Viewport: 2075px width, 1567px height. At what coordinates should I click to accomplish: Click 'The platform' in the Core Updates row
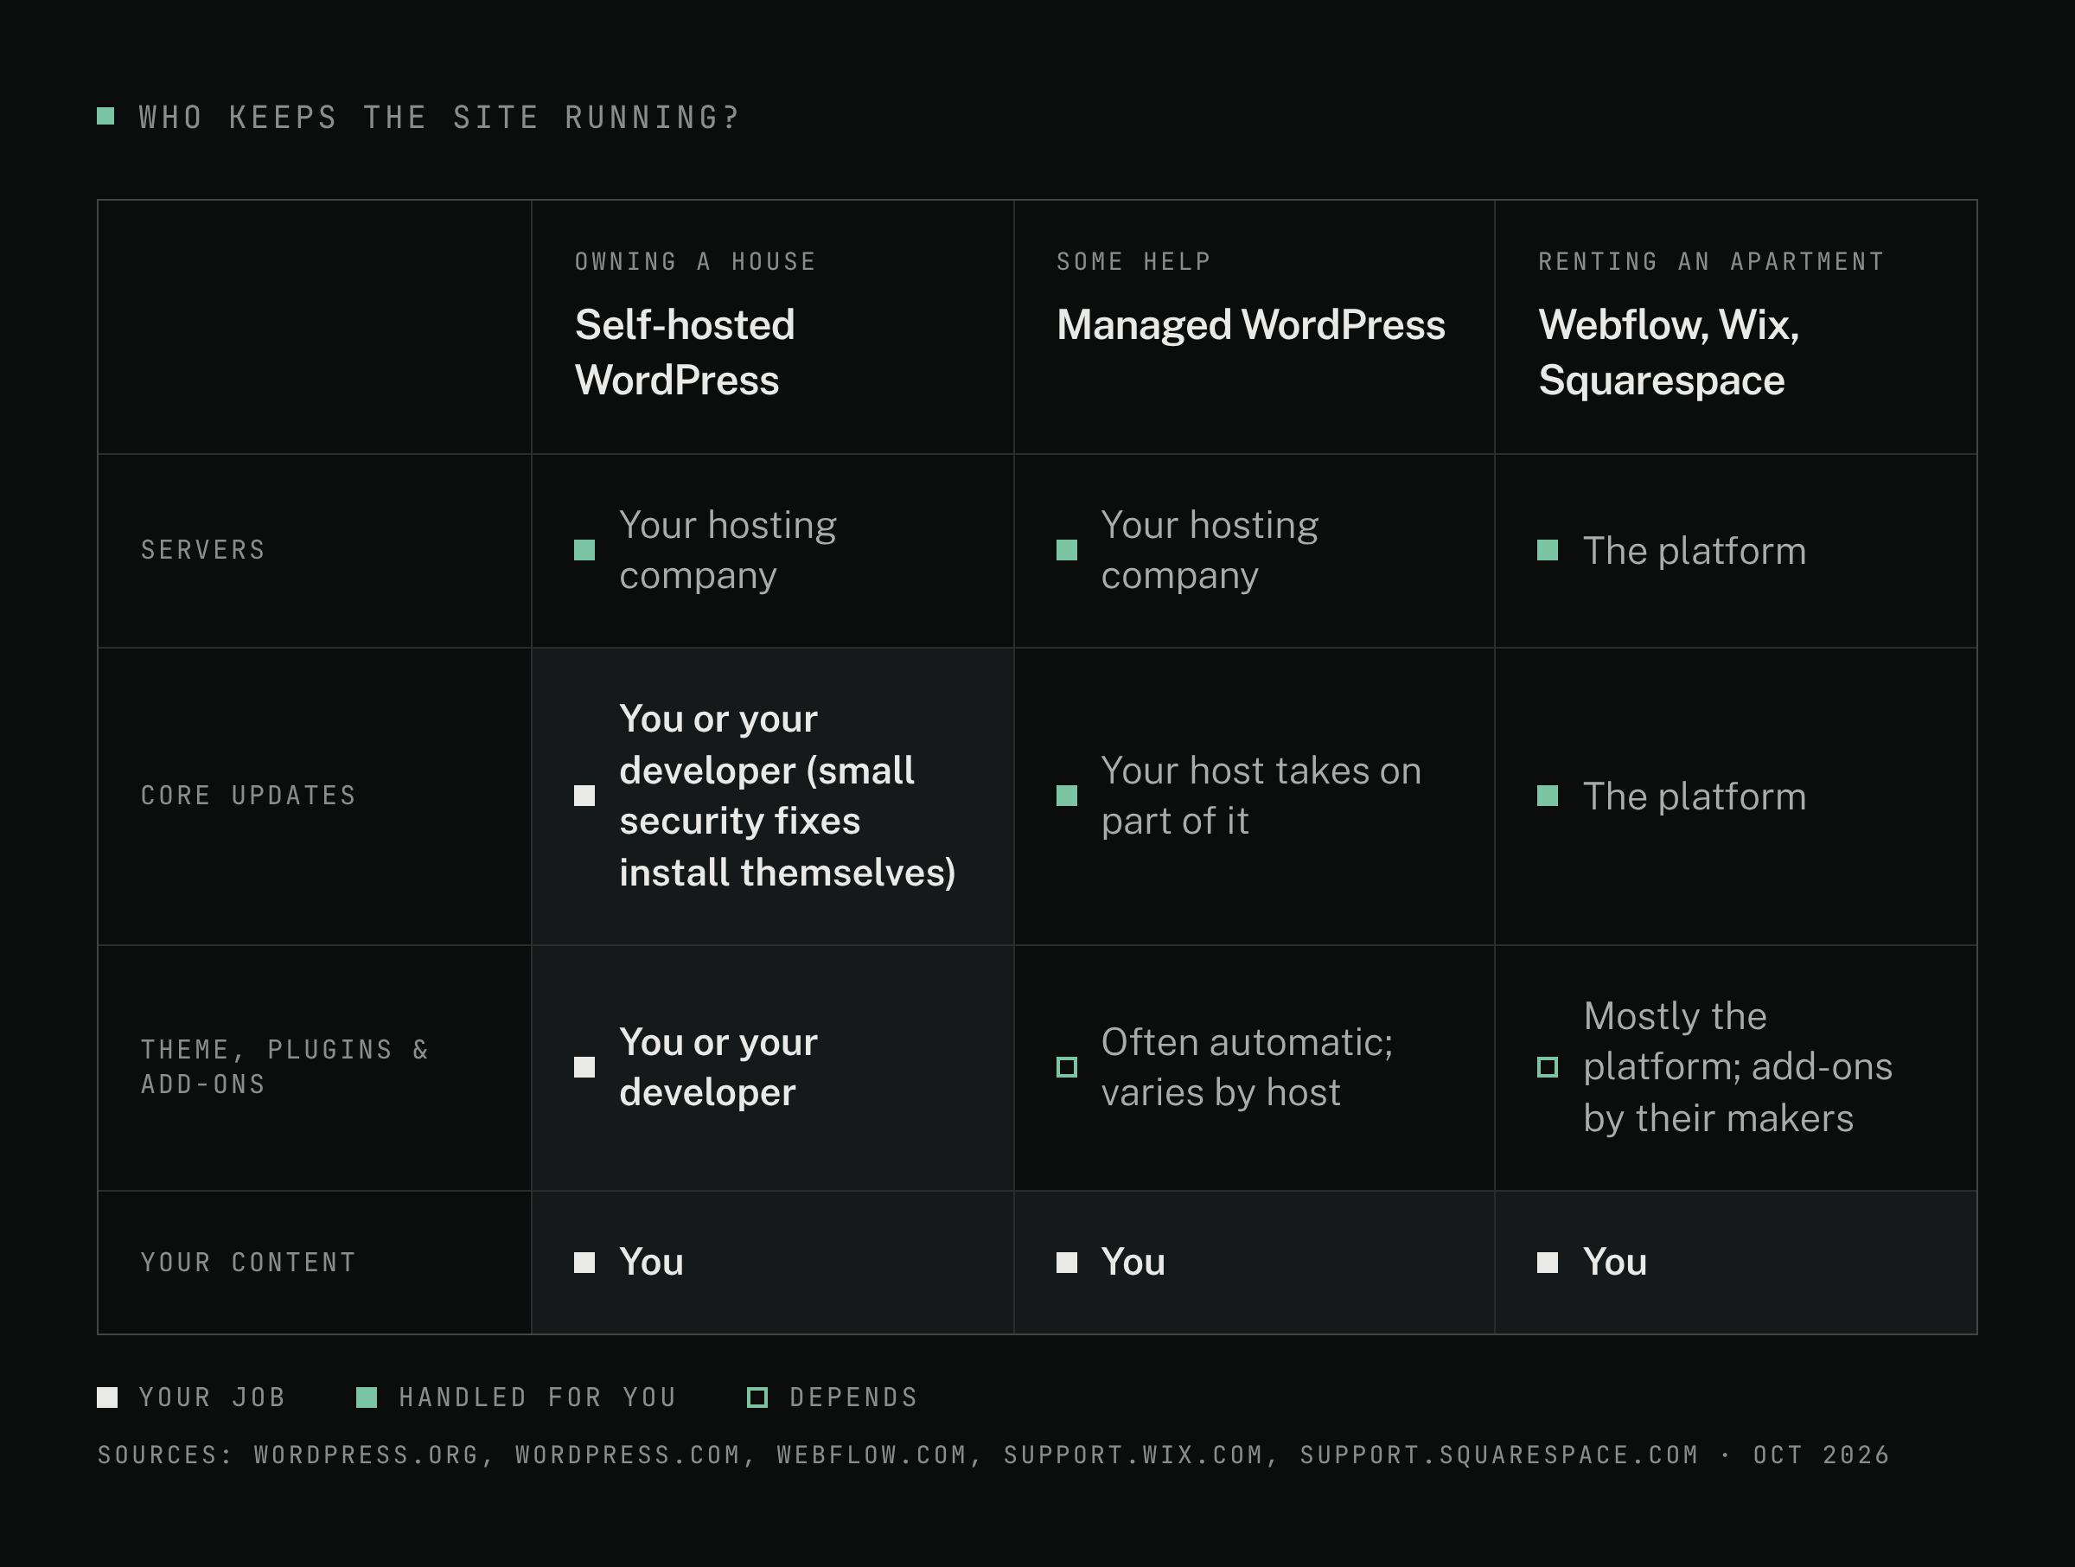tap(1694, 796)
